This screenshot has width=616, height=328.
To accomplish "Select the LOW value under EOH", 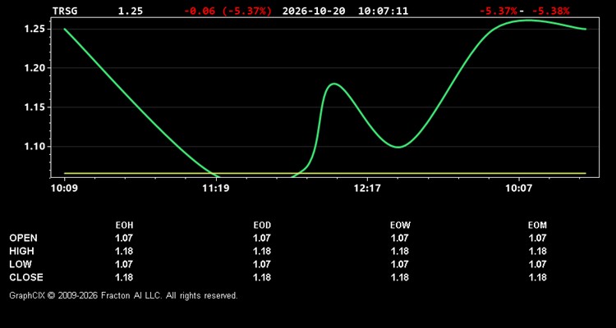I will click(124, 264).
